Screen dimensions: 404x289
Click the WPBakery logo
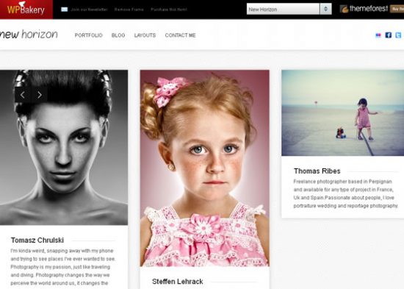coord(26,10)
